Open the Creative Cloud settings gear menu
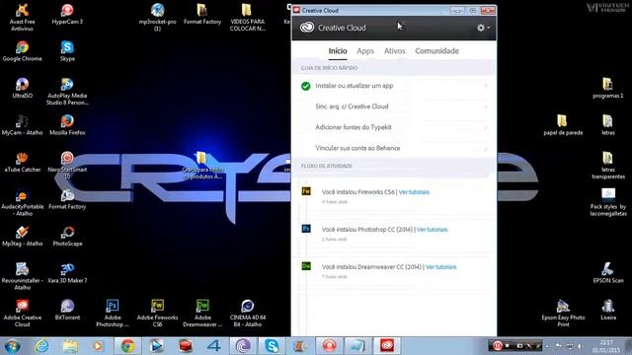Image resolution: width=632 pixels, height=355 pixels. 483,28
